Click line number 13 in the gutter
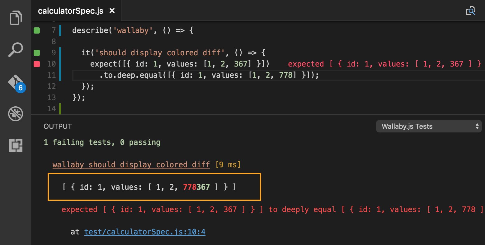This screenshot has height=245, width=485. [52, 98]
